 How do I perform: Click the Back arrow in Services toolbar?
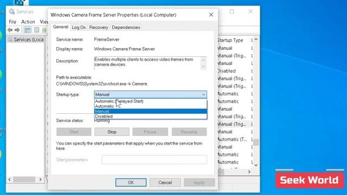(x=10, y=30)
